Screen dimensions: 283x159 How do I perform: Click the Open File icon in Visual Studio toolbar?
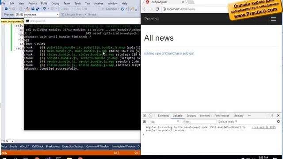coord(28,9)
